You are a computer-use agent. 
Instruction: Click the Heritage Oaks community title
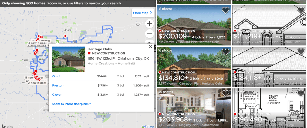point(100,49)
